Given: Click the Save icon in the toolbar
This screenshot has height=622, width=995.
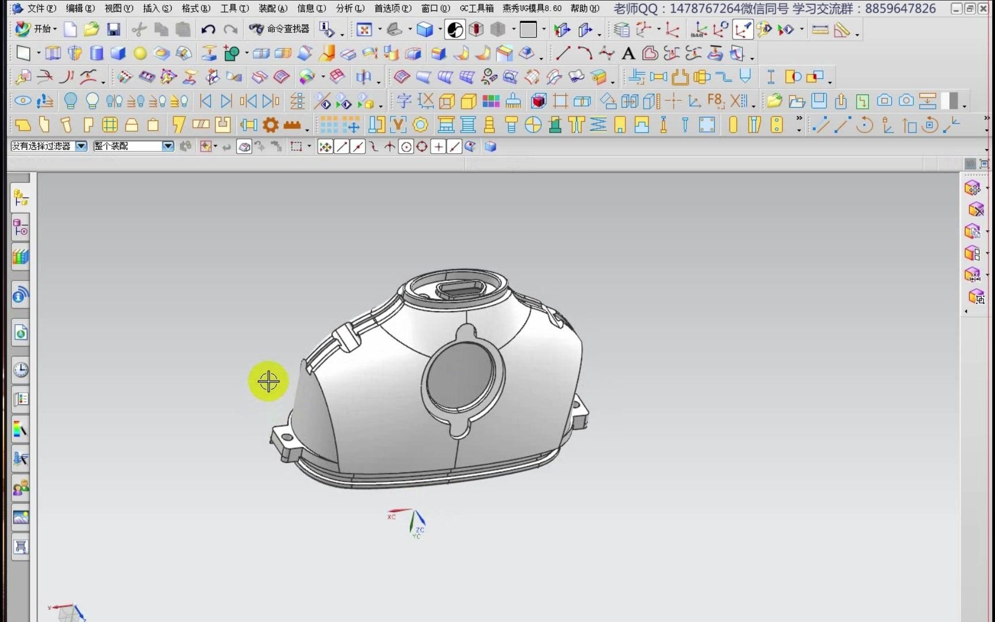Looking at the screenshot, I should pyautogui.click(x=113, y=29).
